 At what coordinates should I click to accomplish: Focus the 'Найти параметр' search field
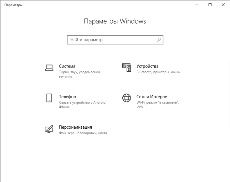point(115,40)
